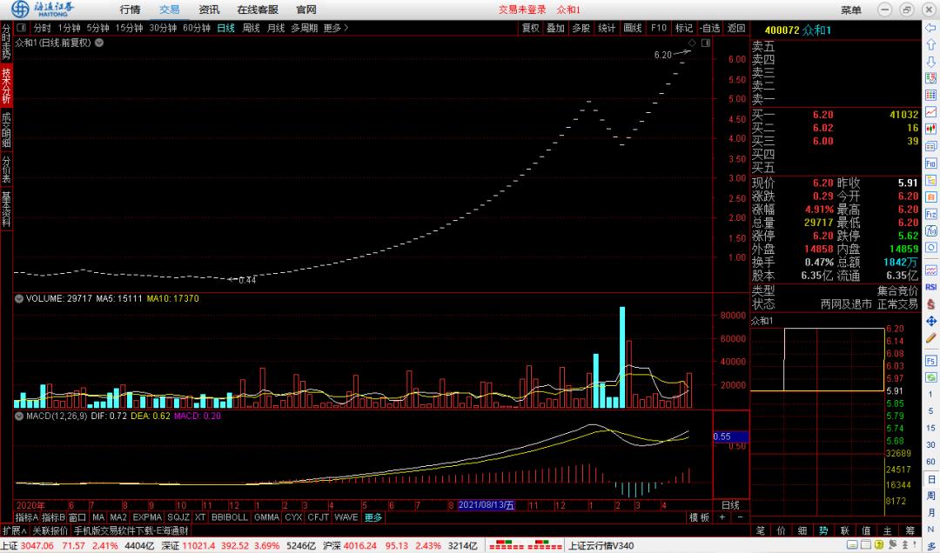Switch to 势 tab under mini chart
This screenshot has width=940, height=553.
click(x=823, y=531)
